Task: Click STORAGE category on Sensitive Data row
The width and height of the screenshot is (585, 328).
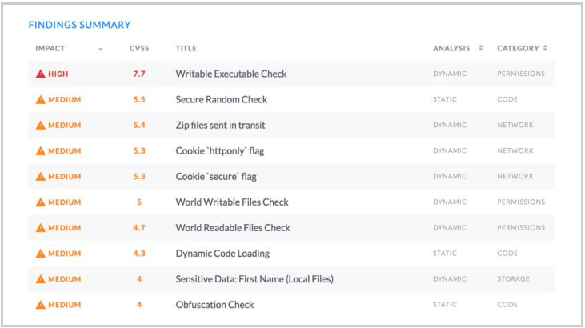Action: pyautogui.click(x=513, y=279)
